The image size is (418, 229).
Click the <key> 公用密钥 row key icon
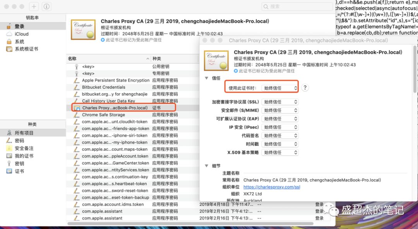[x=77, y=67]
